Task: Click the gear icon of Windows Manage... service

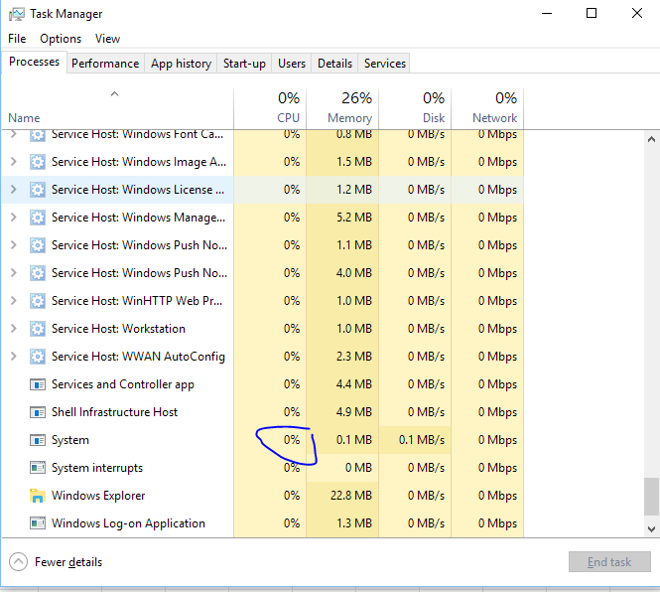Action: (x=38, y=218)
